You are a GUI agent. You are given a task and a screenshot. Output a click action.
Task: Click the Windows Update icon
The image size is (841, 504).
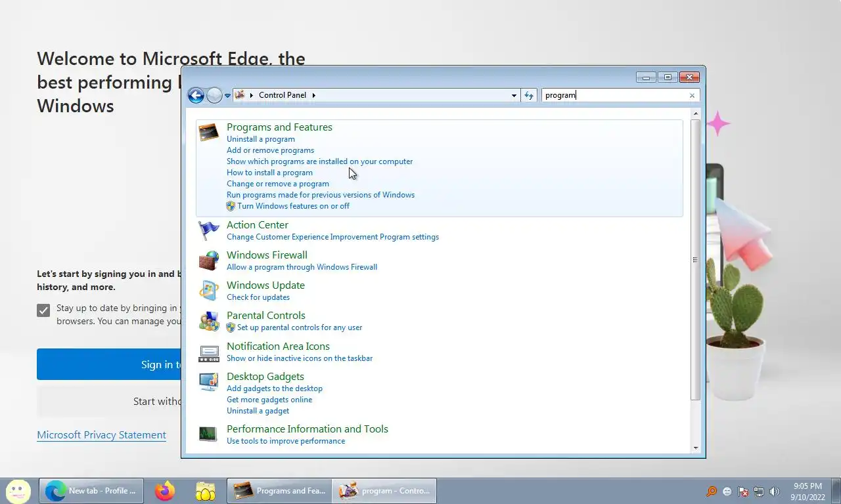tap(209, 291)
